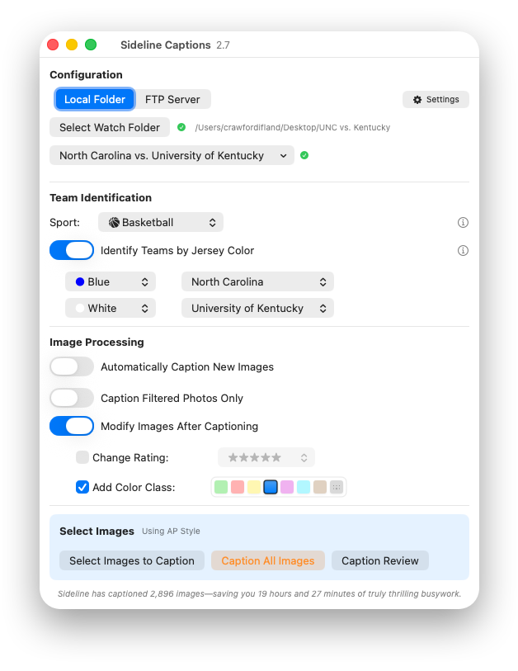Viewport: 518px width, 671px height.
Task: Click the Caption All Images button
Action: coord(268,560)
